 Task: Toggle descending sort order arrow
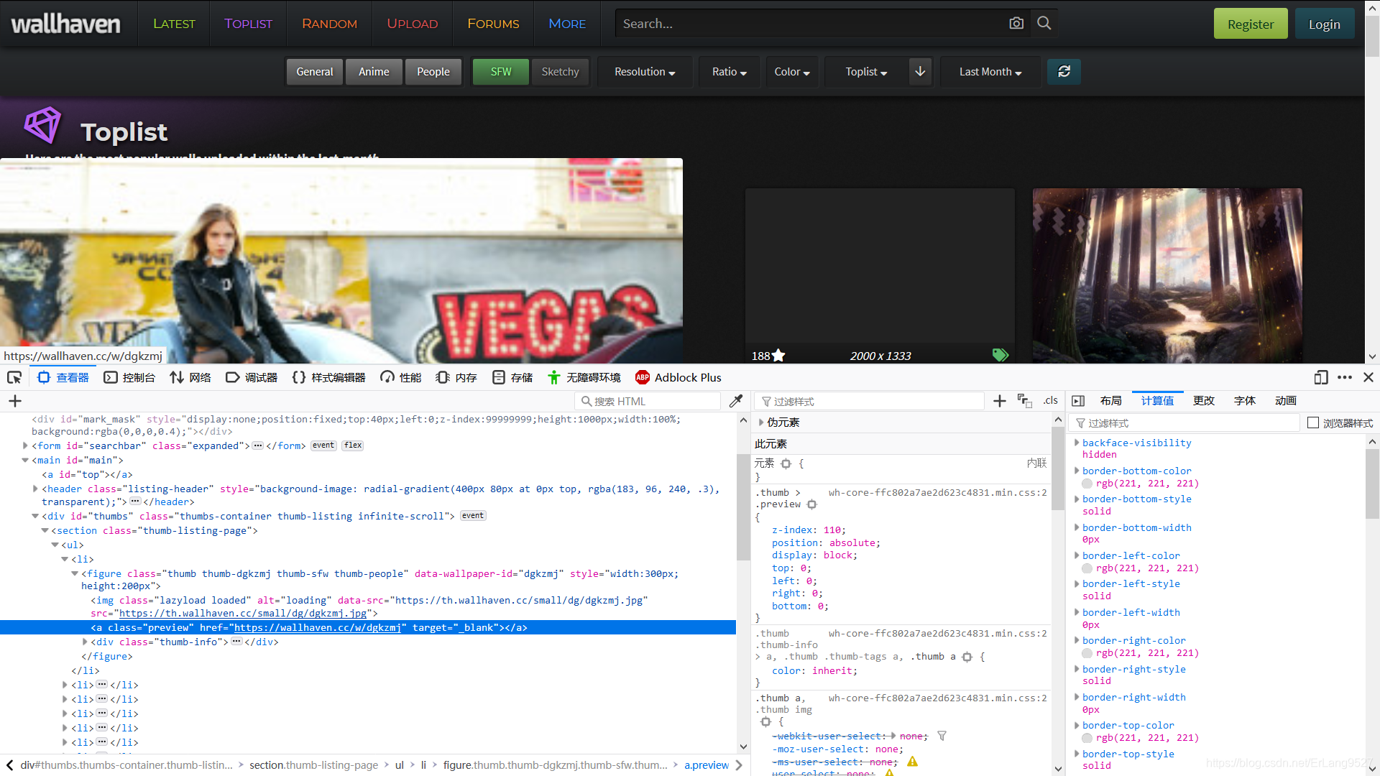(x=920, y=72)
